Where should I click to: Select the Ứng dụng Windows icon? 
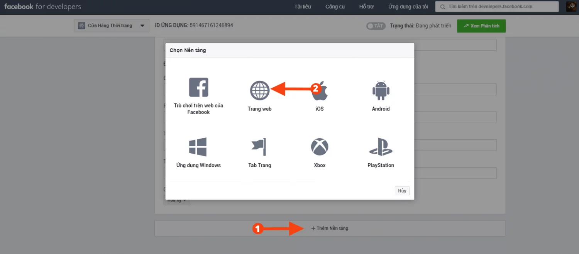pyautogui.click(x=198, y=147)
